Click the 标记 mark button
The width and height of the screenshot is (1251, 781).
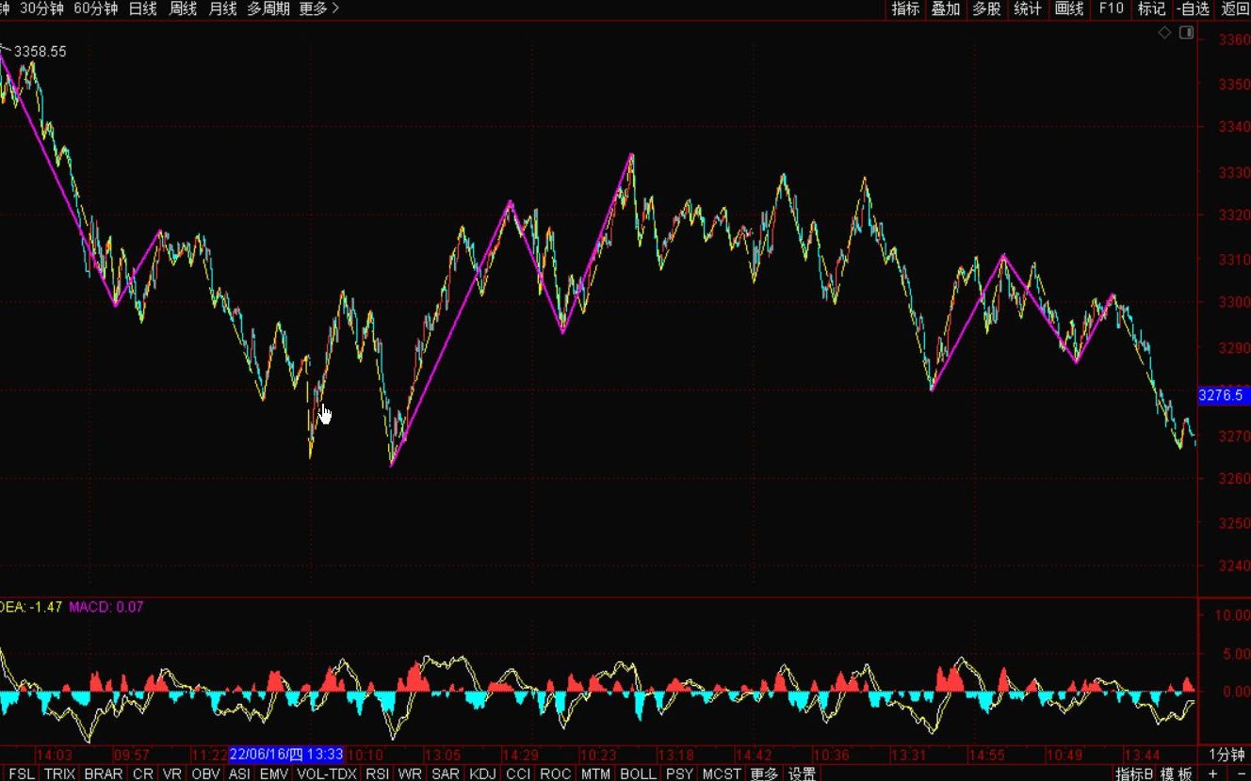[1151, 8]
